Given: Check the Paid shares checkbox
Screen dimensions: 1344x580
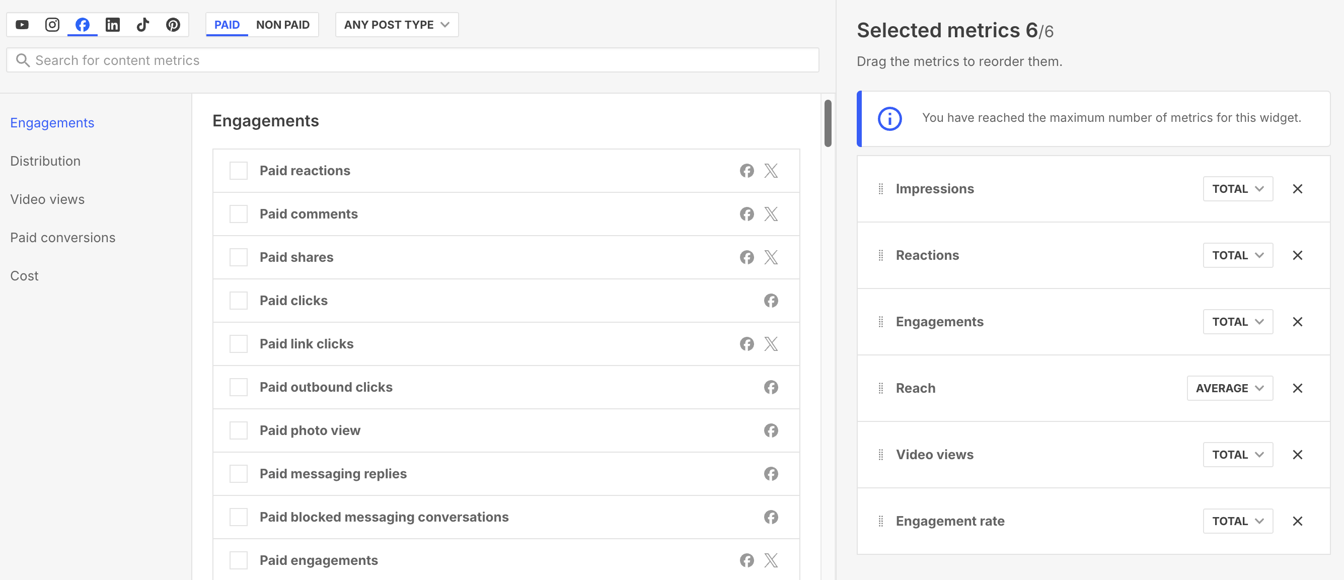Looking at the screenshot, I should [239, 257].
